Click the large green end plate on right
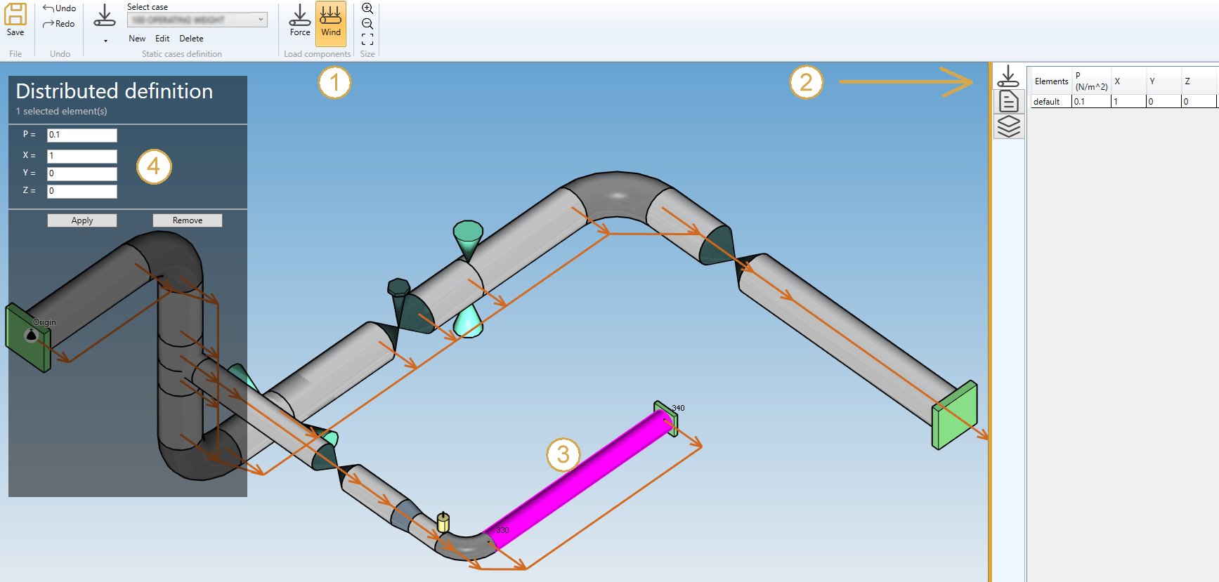This screenshot has width=1219, height=582. coord(954,415)
